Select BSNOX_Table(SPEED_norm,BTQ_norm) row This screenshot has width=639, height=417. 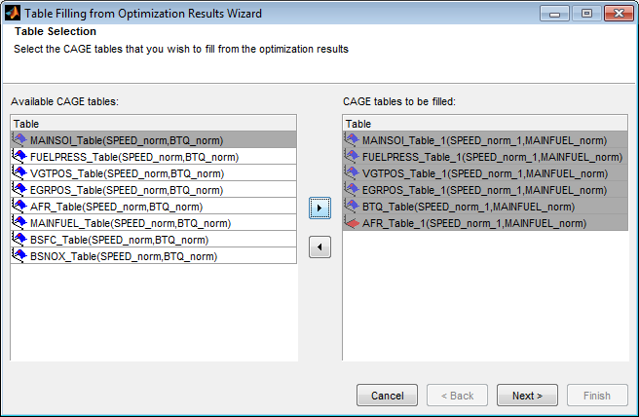point(154,256)
